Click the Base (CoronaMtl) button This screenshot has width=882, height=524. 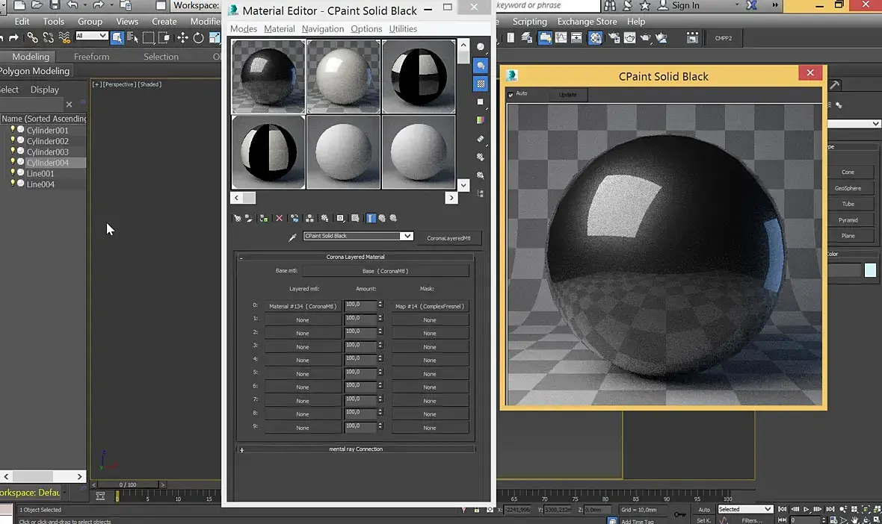pos(385,271)
